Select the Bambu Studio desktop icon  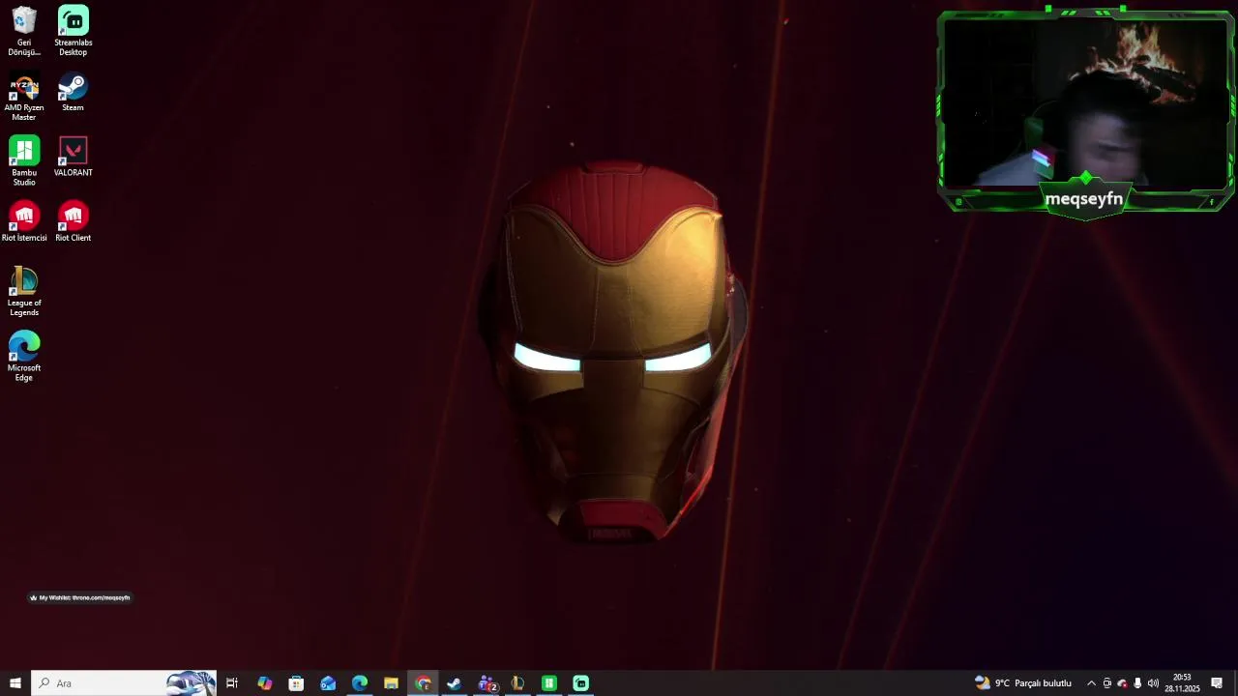click(x=24, y=161)
